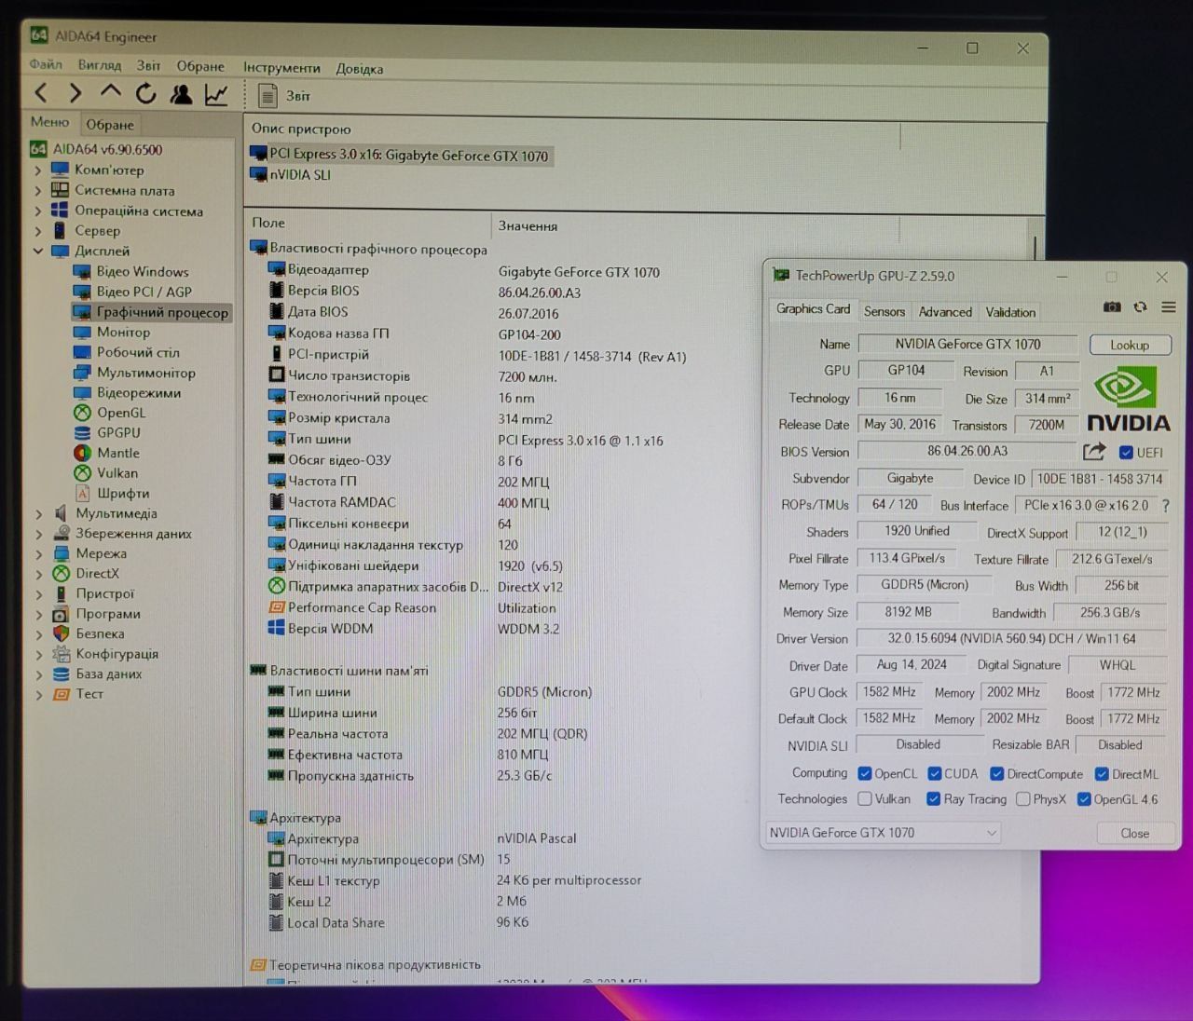This screenshot has height=1021, width=1193.
Task: Toggle the OpenGL 4.6 checkbox
Action: point(1084,799)
